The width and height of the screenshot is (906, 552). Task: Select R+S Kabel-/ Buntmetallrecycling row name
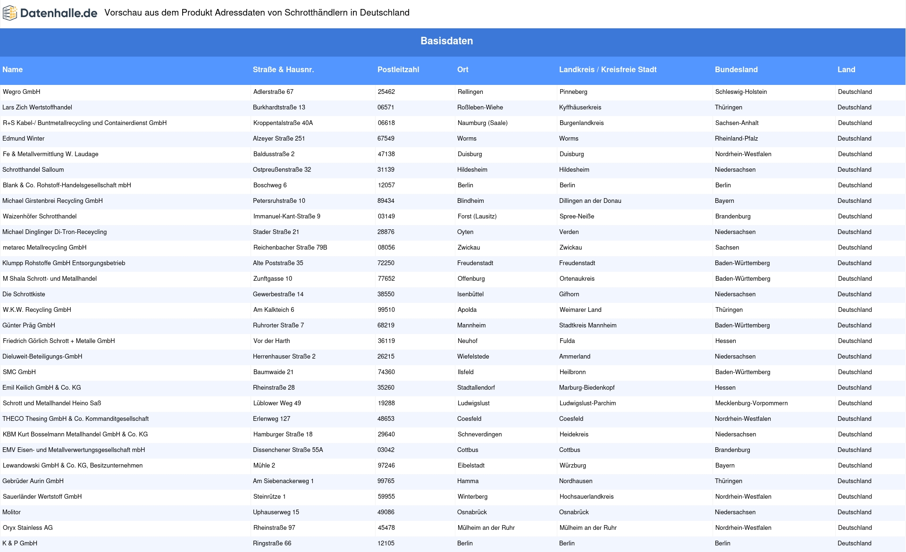[x=85, y=123]
